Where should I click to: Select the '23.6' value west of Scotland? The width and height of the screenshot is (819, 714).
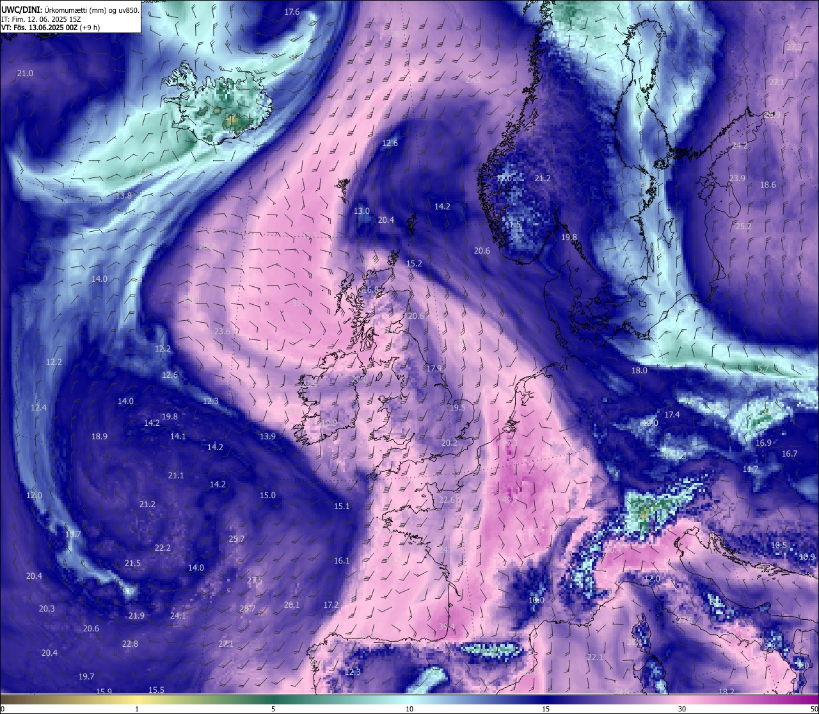point(222,331)
